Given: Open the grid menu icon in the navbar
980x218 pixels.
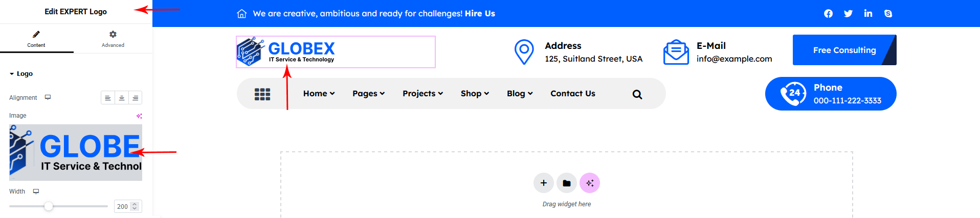Looking at the screenshot, I should pos(262,94).
